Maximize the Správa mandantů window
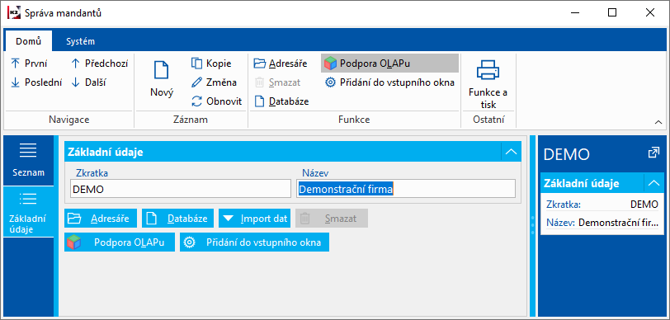Screen dimensions: 670x320 point(612,13)
